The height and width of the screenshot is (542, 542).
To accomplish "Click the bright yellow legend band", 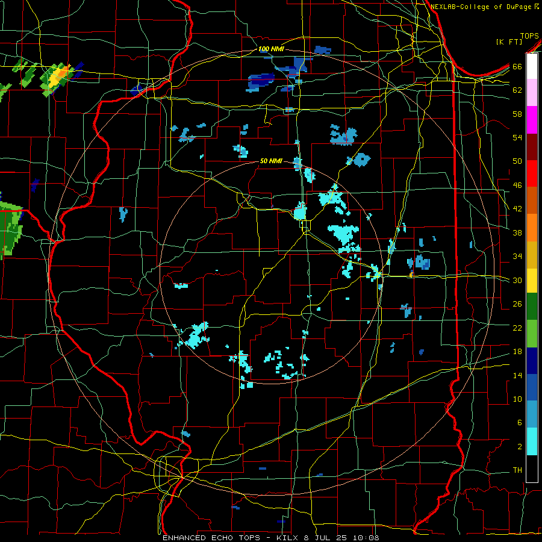I will pyautogui.click(x=532, y=281).
